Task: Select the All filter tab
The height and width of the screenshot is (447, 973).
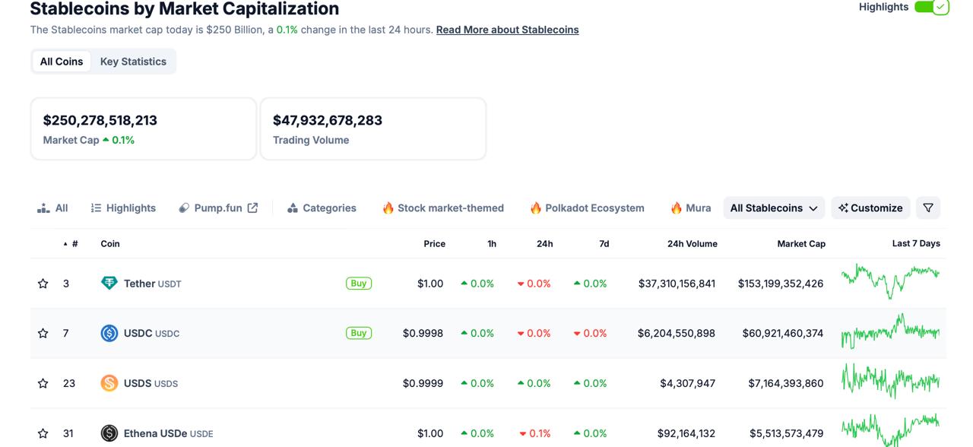Action: 52,208
